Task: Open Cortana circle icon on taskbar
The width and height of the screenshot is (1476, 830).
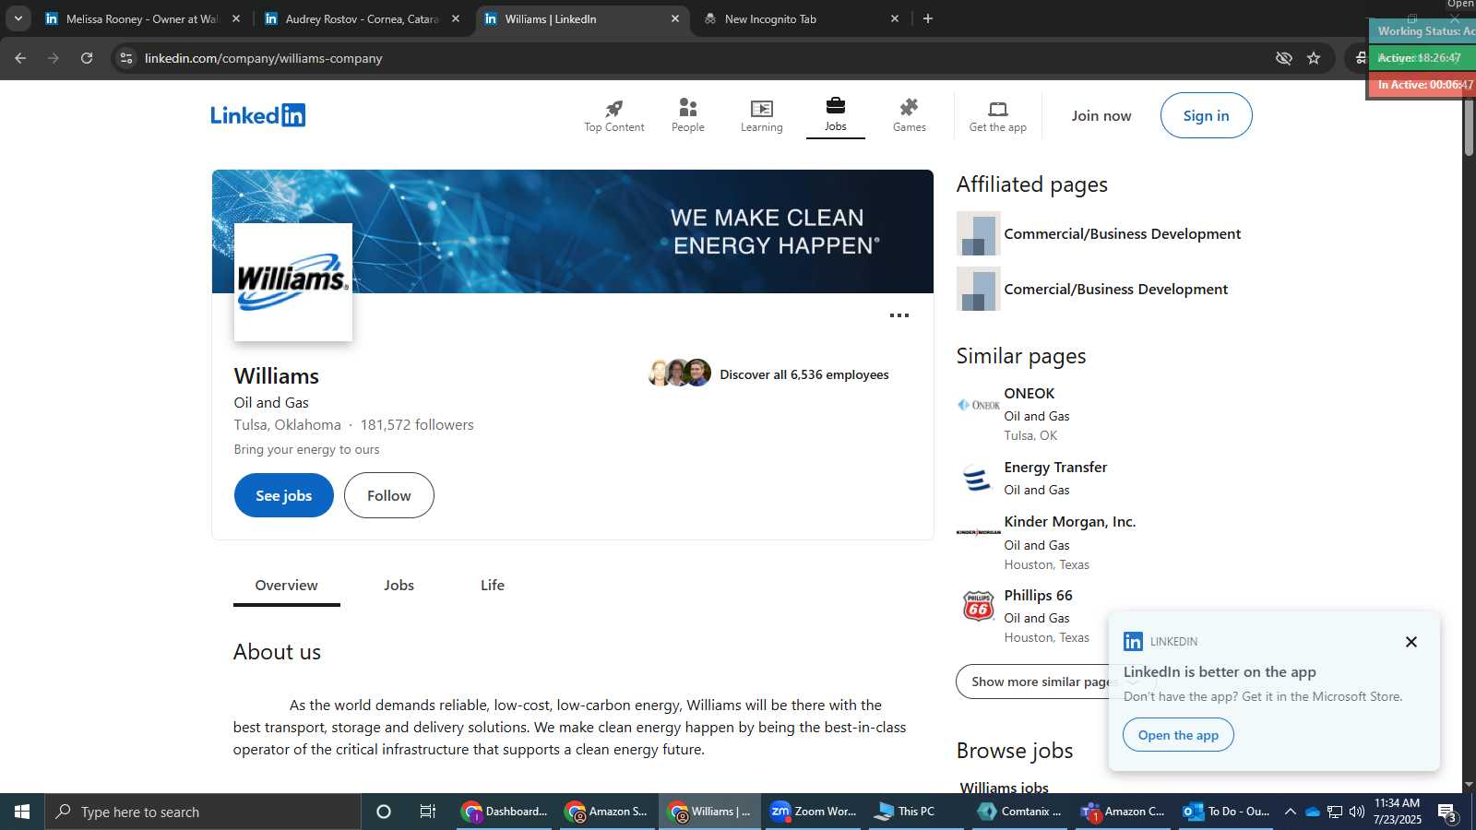Action: pyautogui.click(x=384, y=812)
